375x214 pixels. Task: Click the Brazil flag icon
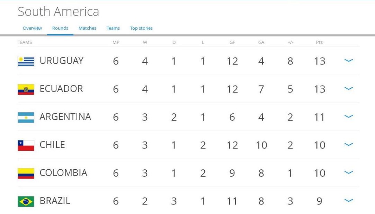click(26, 201)
